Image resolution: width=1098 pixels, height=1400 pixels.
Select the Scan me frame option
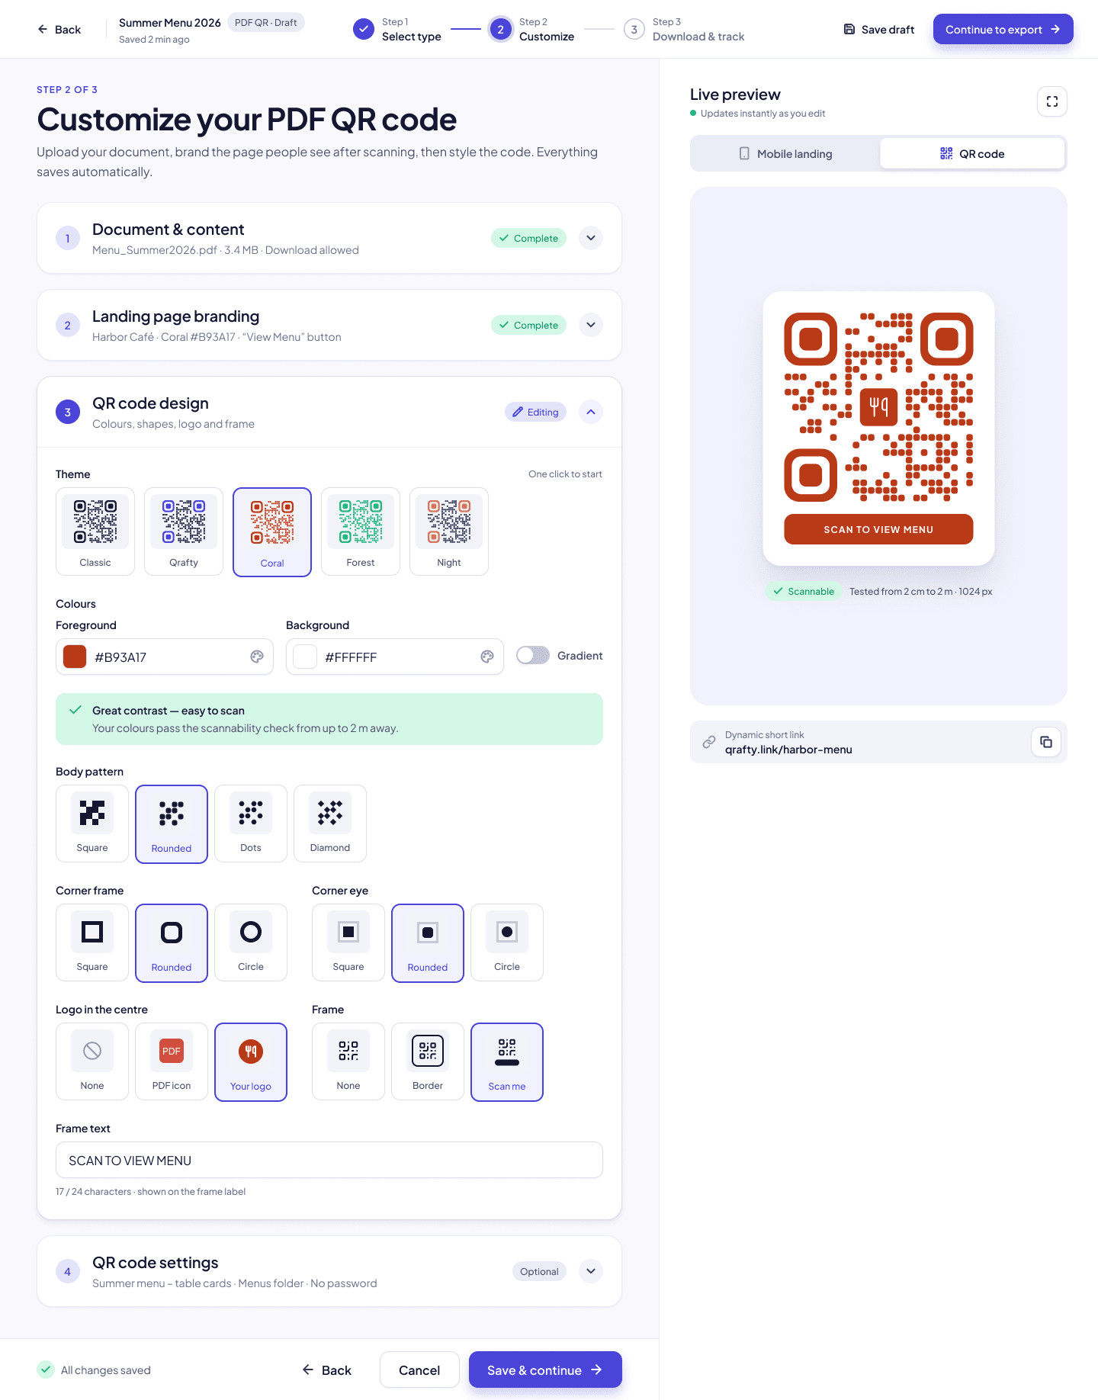507,1062
